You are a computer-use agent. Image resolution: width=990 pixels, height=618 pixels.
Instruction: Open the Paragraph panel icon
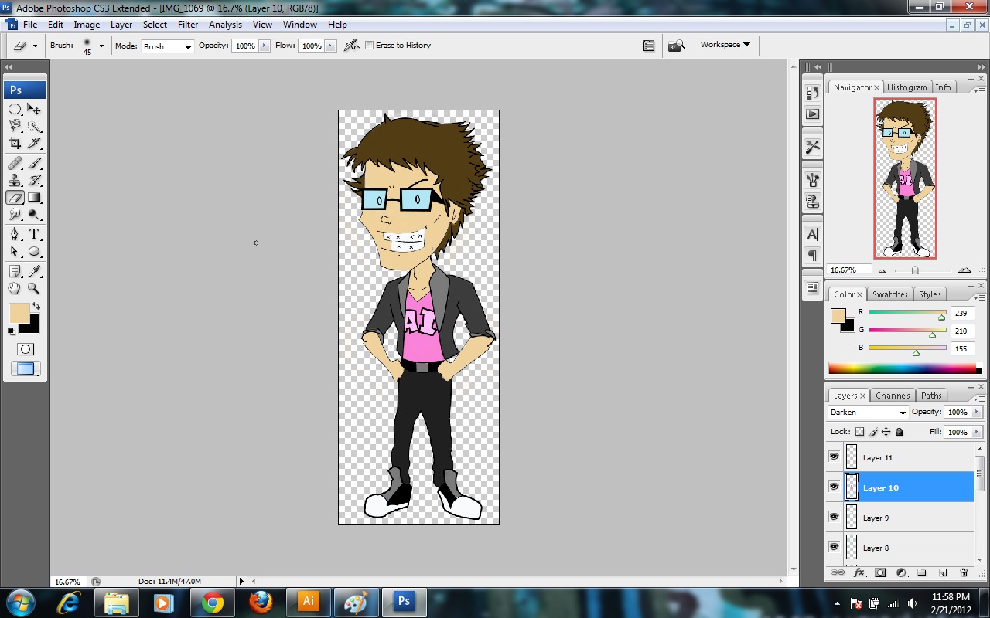point(812,255)
